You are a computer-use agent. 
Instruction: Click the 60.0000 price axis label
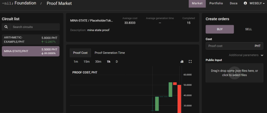click(187, 75)
